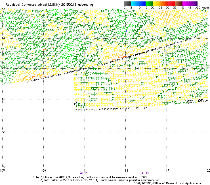Viewport: 210px width, 185px height.
Task: Click the gray 0-5 knots legend swatch
Action: (127, 3)
